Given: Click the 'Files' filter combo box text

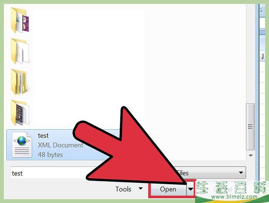Looking at the screenshot, I should pyautogui.click(x=183, y=173).
